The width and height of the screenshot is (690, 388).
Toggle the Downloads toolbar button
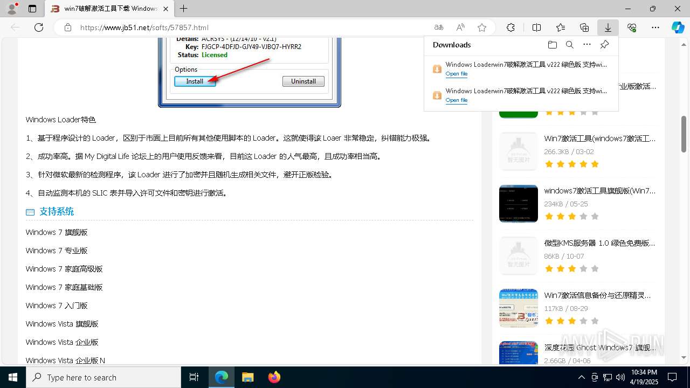pos(608,27)
